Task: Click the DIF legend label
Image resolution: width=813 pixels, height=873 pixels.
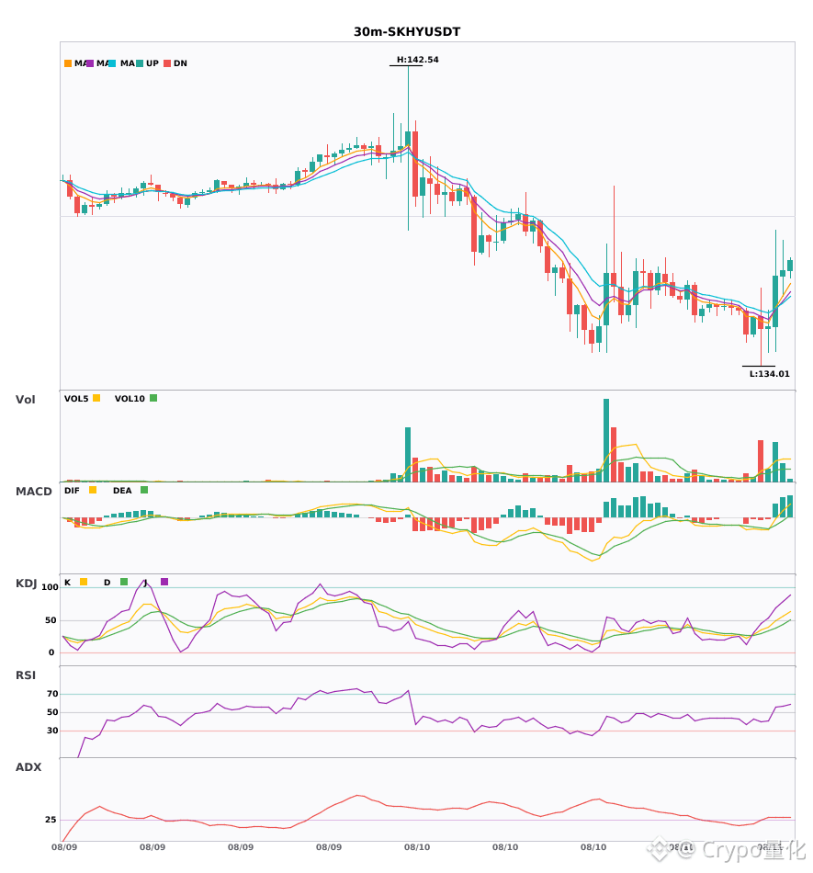Action: pos(72,491)
